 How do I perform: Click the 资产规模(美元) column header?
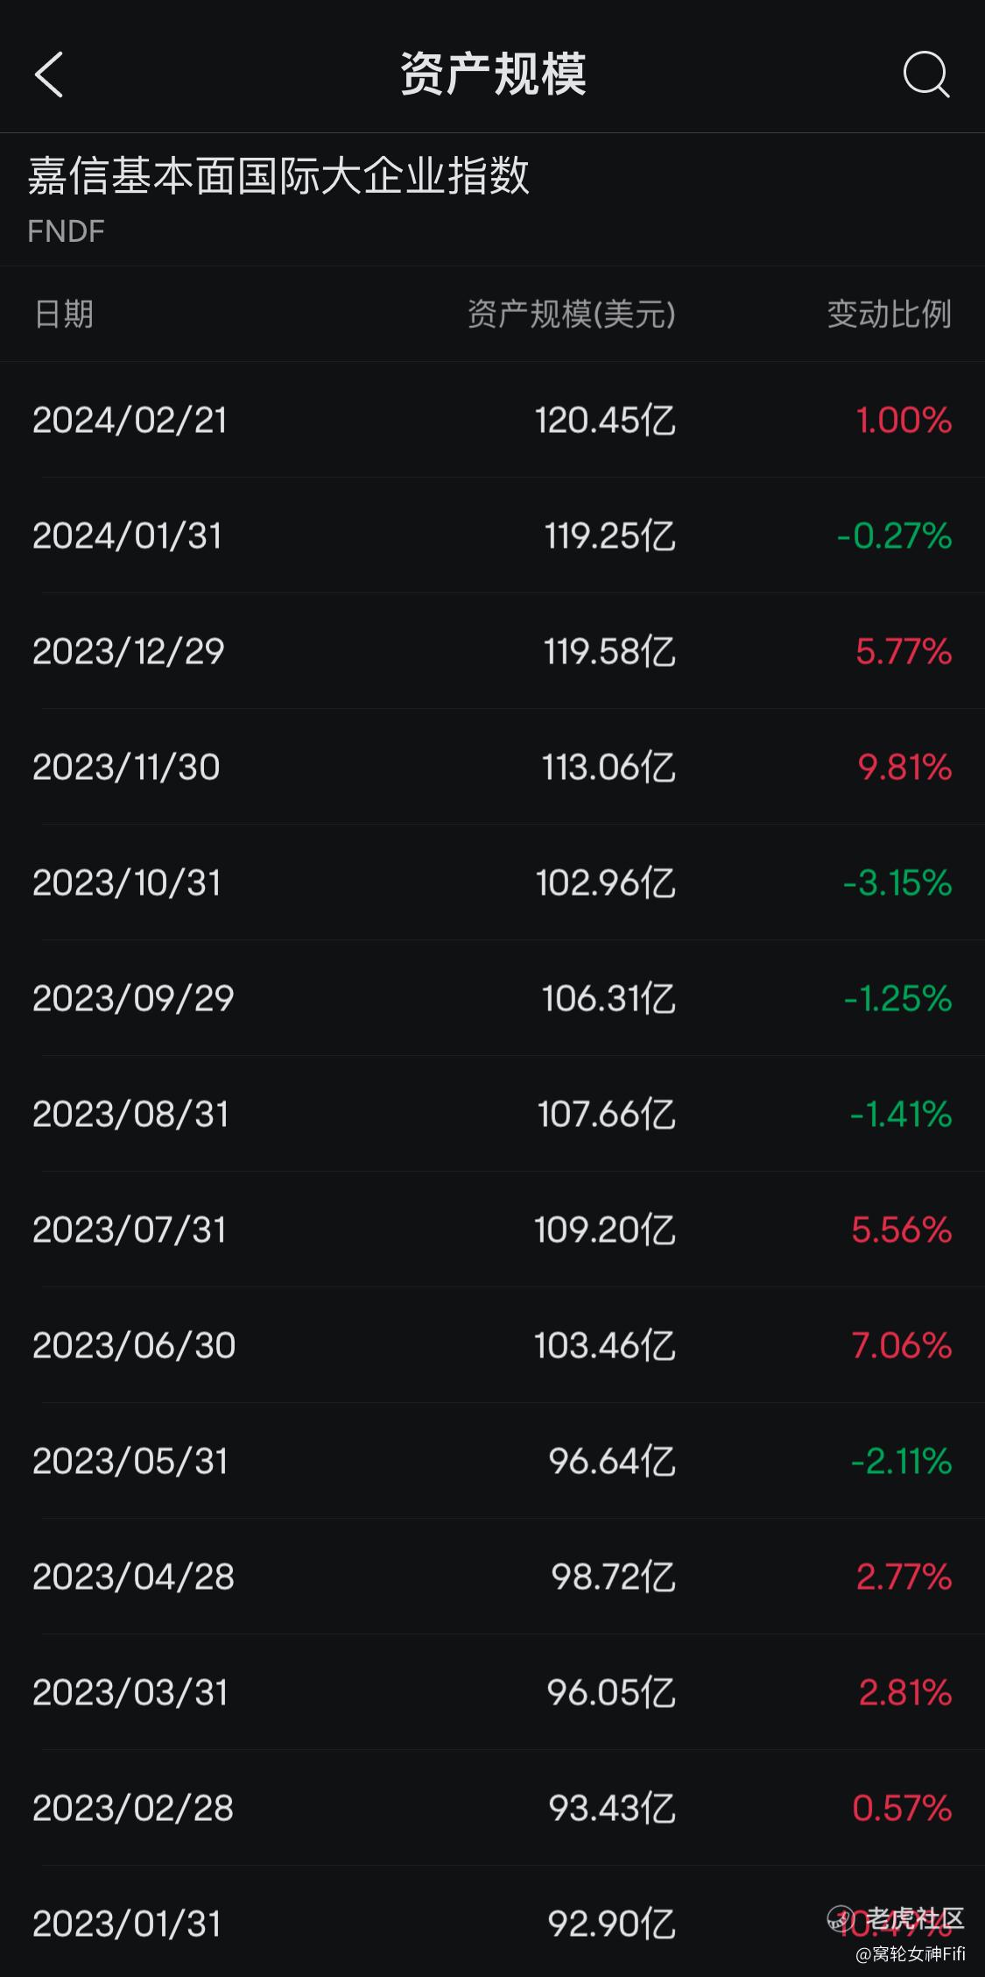(572, 314)
